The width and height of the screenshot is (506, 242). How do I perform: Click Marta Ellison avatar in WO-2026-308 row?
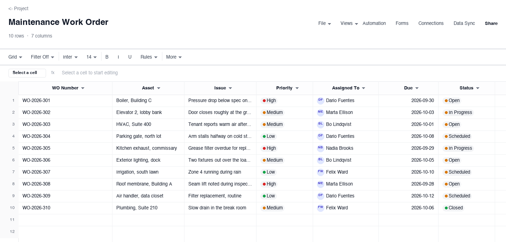[x=320, y=184]
